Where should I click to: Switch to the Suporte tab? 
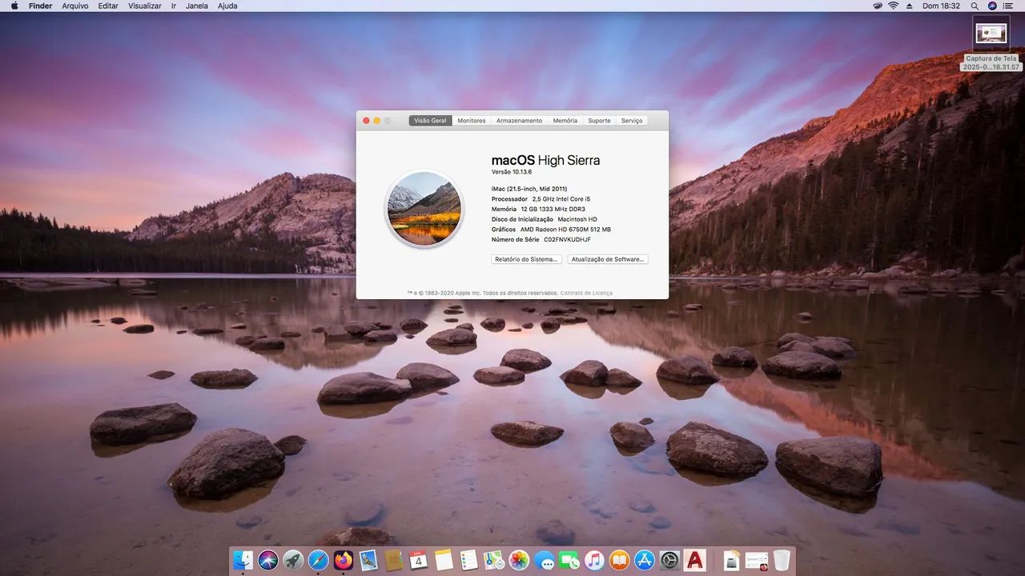pos(599,121)
